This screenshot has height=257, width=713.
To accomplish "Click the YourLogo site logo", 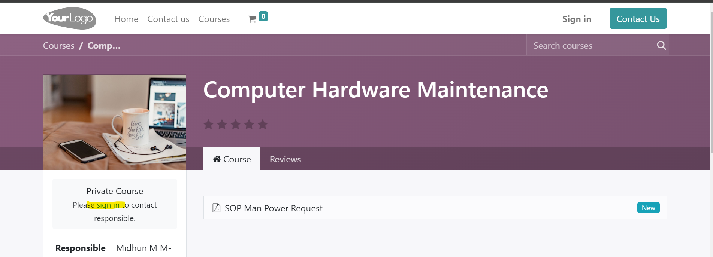I will tap(70, 18).
